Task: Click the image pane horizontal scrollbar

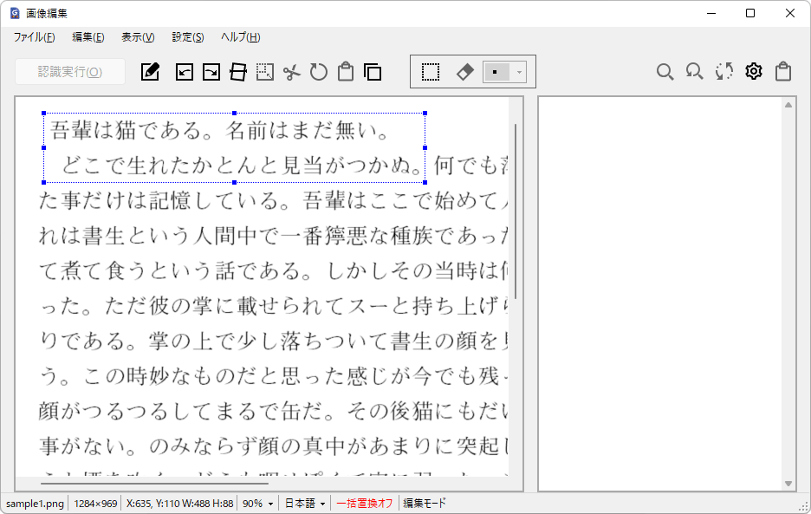Action: point(154,484)
